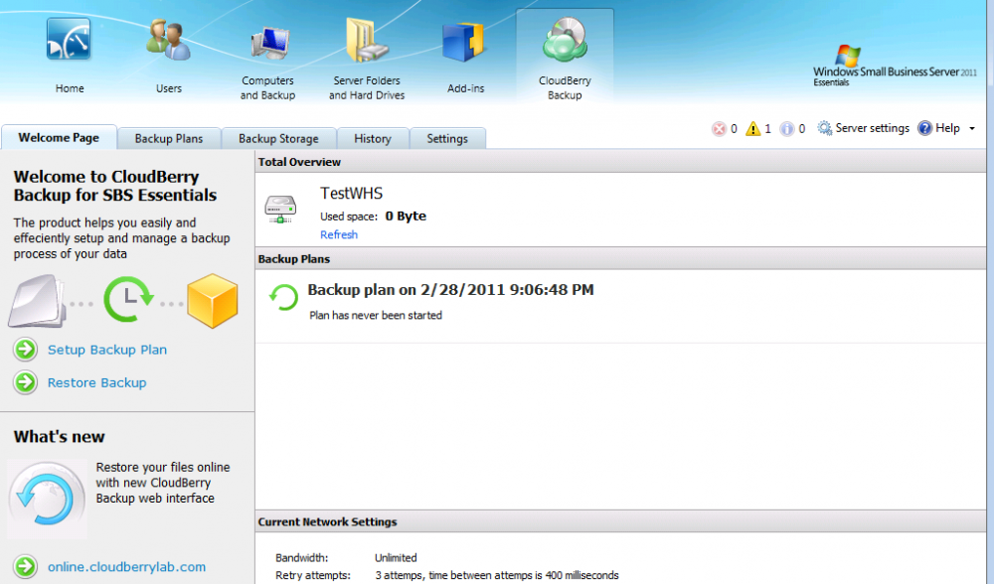The image size is (994, 584).
Task: Open the Users section icon
Action: (x=168, y=40)
